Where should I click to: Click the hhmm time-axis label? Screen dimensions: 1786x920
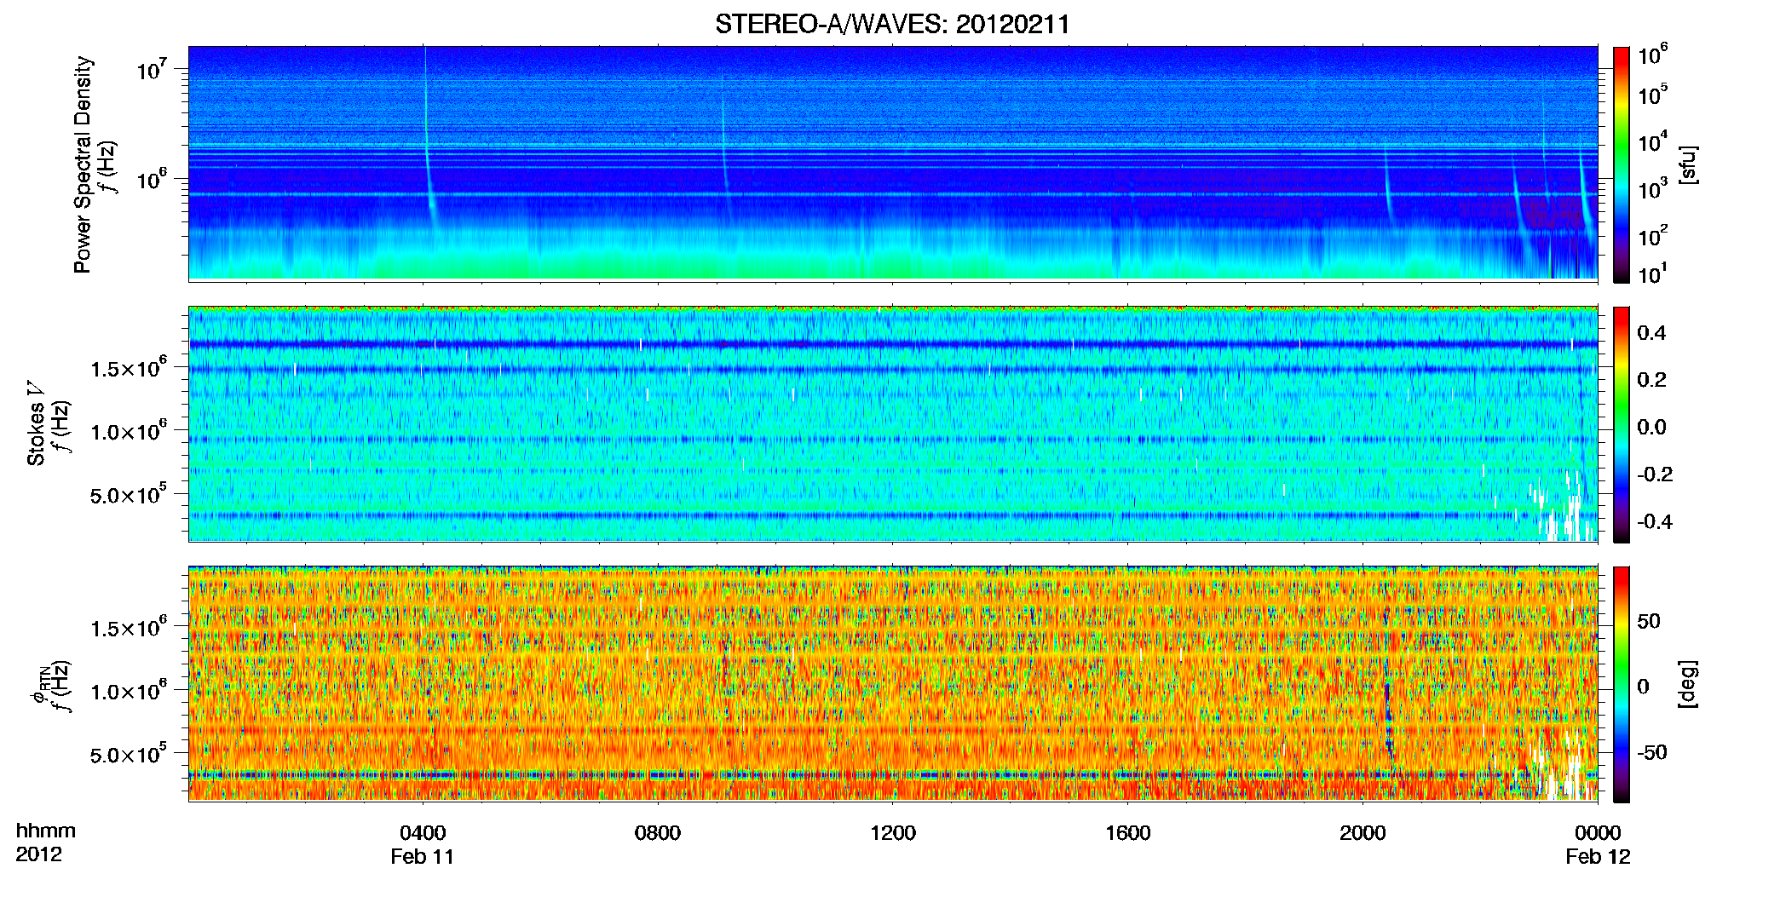[46, 831]
